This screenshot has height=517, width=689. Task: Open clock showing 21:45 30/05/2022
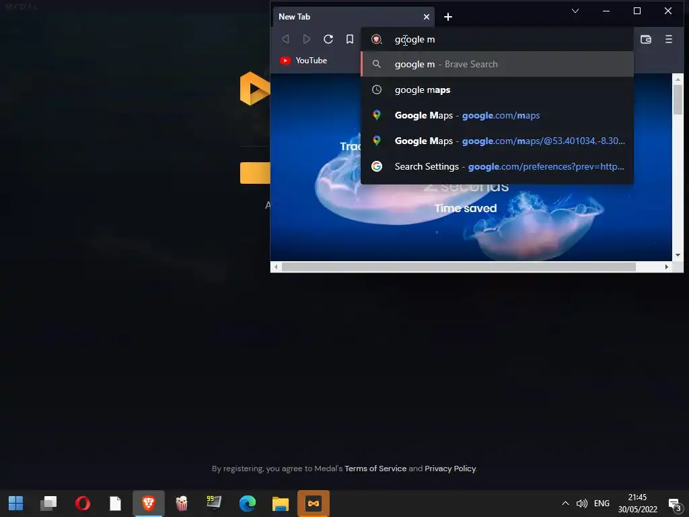[x=637, y=504]
